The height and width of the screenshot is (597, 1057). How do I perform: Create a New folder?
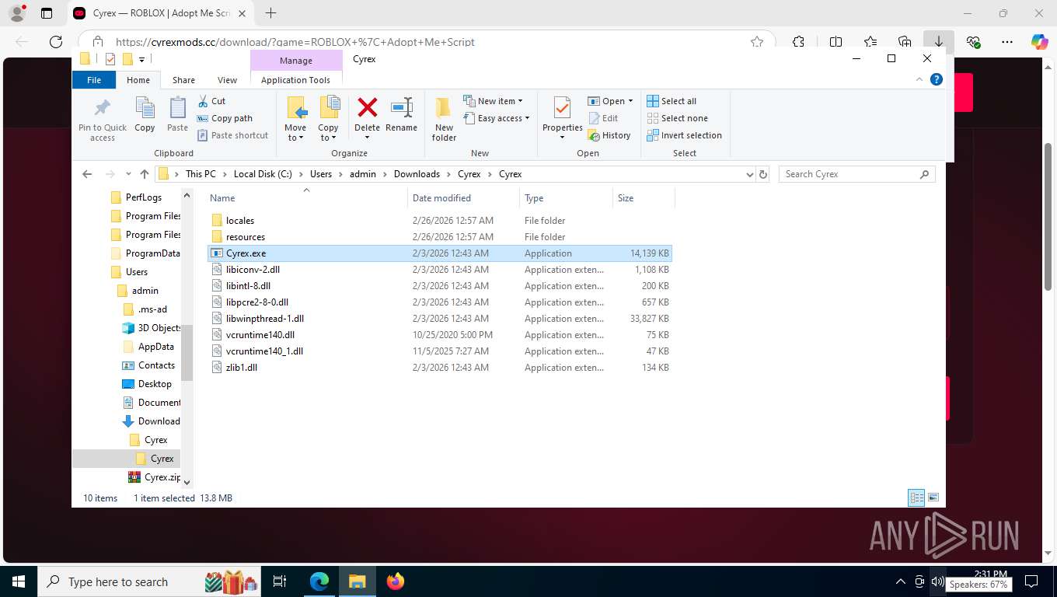(x=444, y=119)
